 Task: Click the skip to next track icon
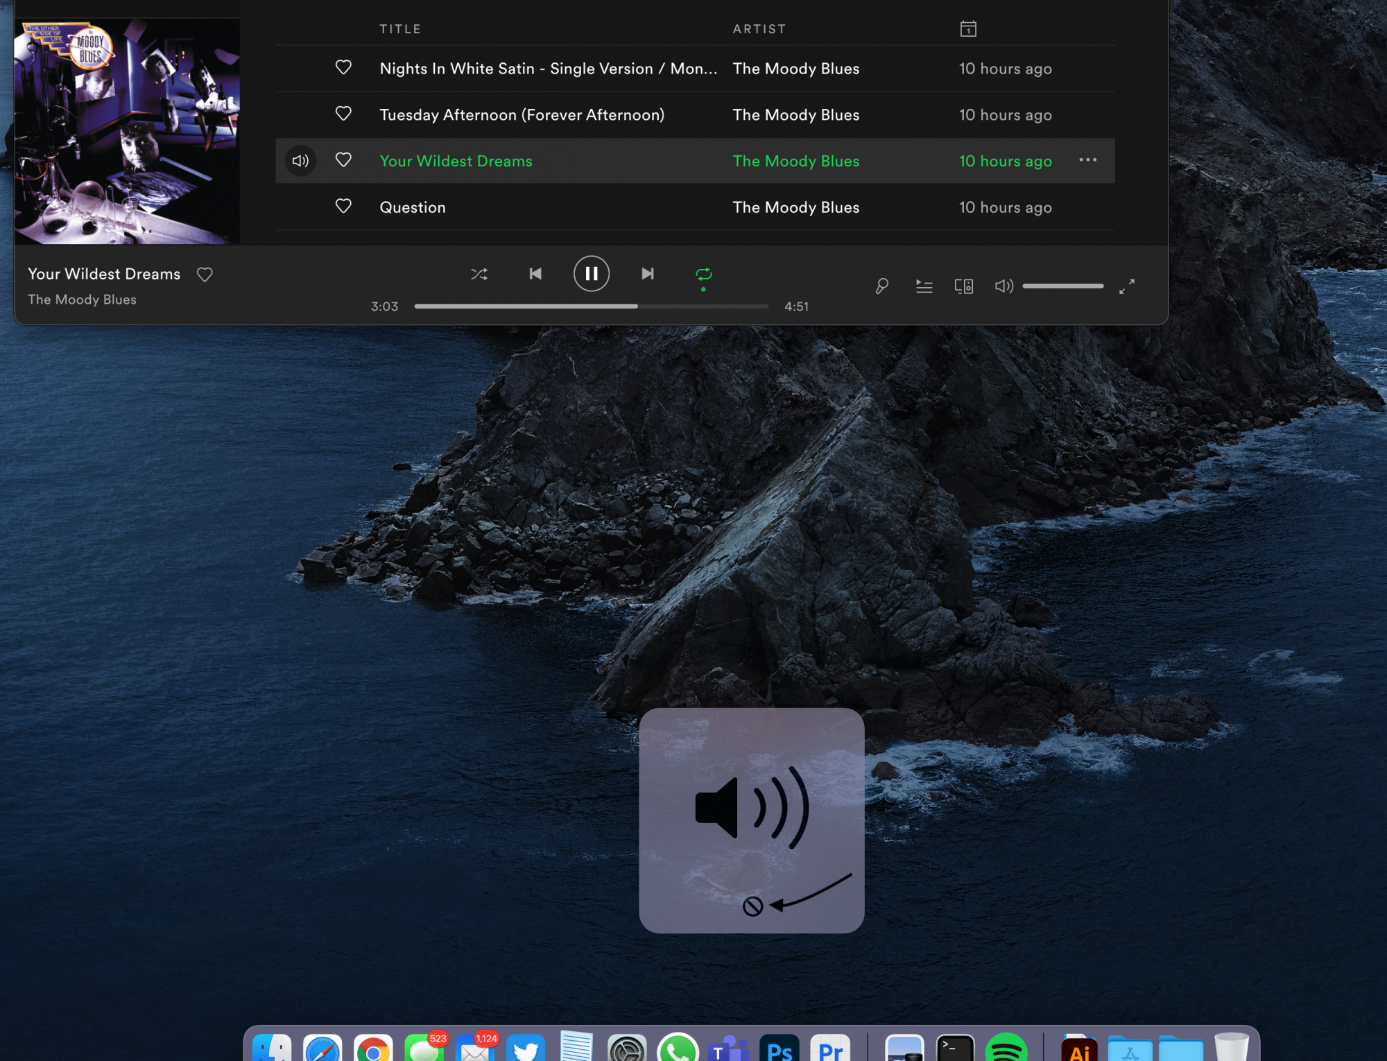pos(646,273)
